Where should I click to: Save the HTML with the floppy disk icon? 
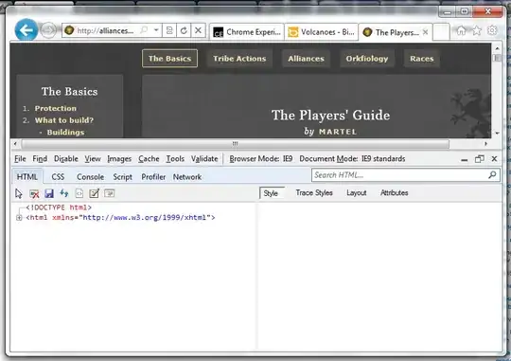click(x=49, y=193)
